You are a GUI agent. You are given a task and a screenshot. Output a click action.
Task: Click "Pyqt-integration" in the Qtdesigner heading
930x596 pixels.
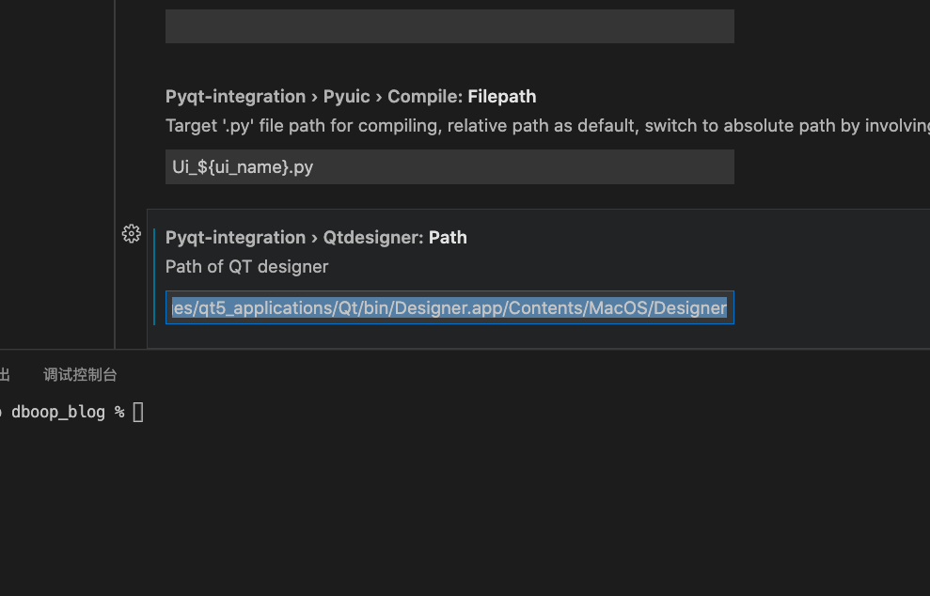click(235, 237)
